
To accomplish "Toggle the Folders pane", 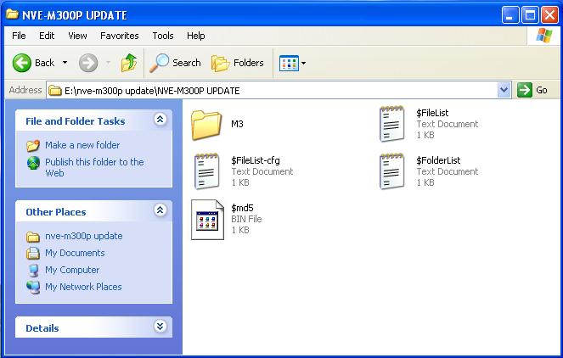I will [238, 63].
